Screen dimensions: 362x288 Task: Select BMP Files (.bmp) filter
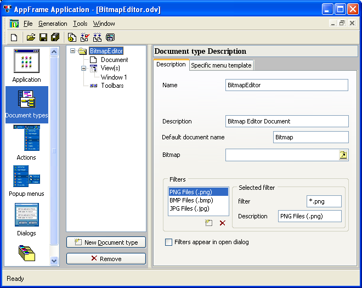[199, 200]
